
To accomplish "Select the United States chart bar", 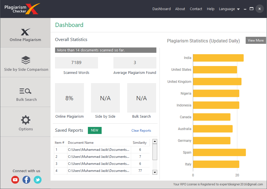I will click(x=215, y=70).
